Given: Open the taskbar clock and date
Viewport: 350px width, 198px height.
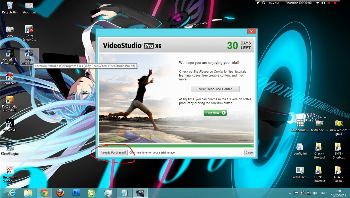Looking at the screenshot, I should (339, 193).
